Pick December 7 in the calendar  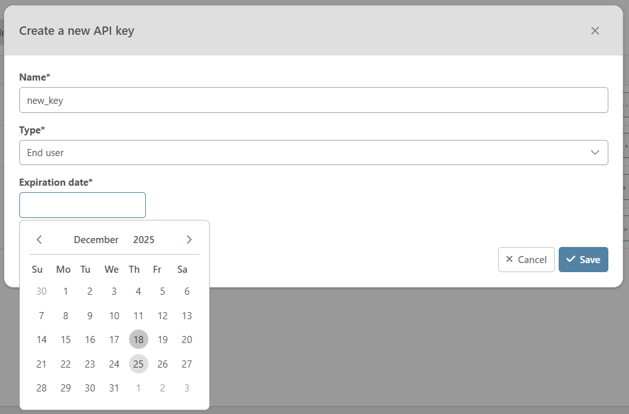pyautogui.click(x=41, y=316)
